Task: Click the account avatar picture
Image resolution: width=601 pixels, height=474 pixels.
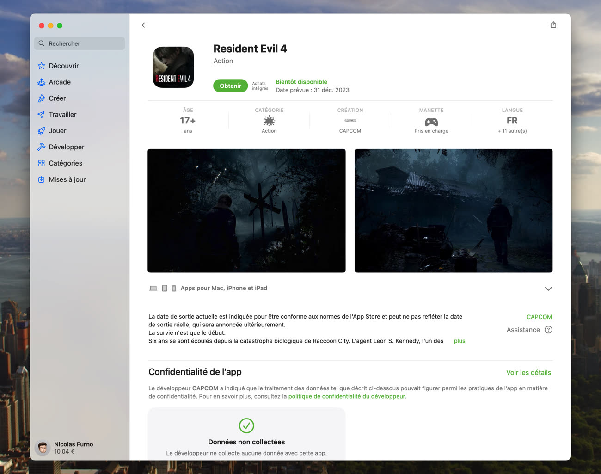Action: coord(43,448)
